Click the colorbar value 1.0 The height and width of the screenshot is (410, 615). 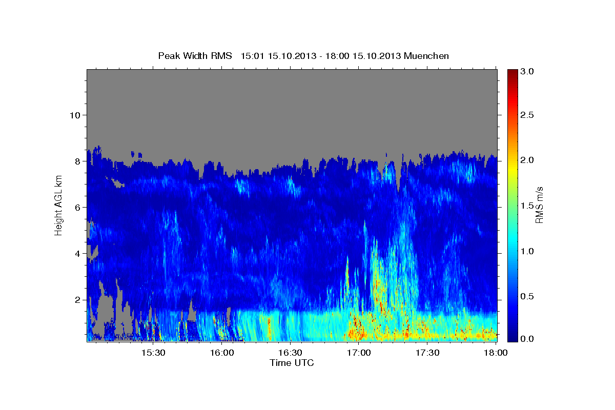click(527, 251)
